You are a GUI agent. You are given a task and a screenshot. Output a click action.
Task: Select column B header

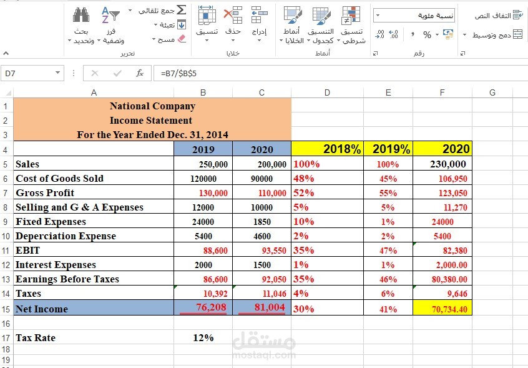click(203, 92)
